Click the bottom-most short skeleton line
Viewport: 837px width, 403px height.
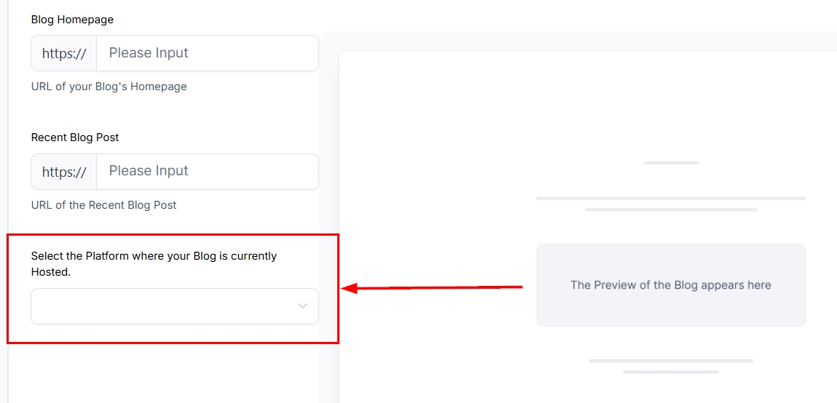pos(670,372)
